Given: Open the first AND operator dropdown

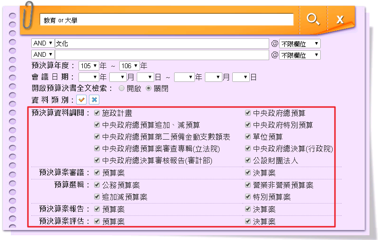Looking at the screenshot, I should click(43, 44).
